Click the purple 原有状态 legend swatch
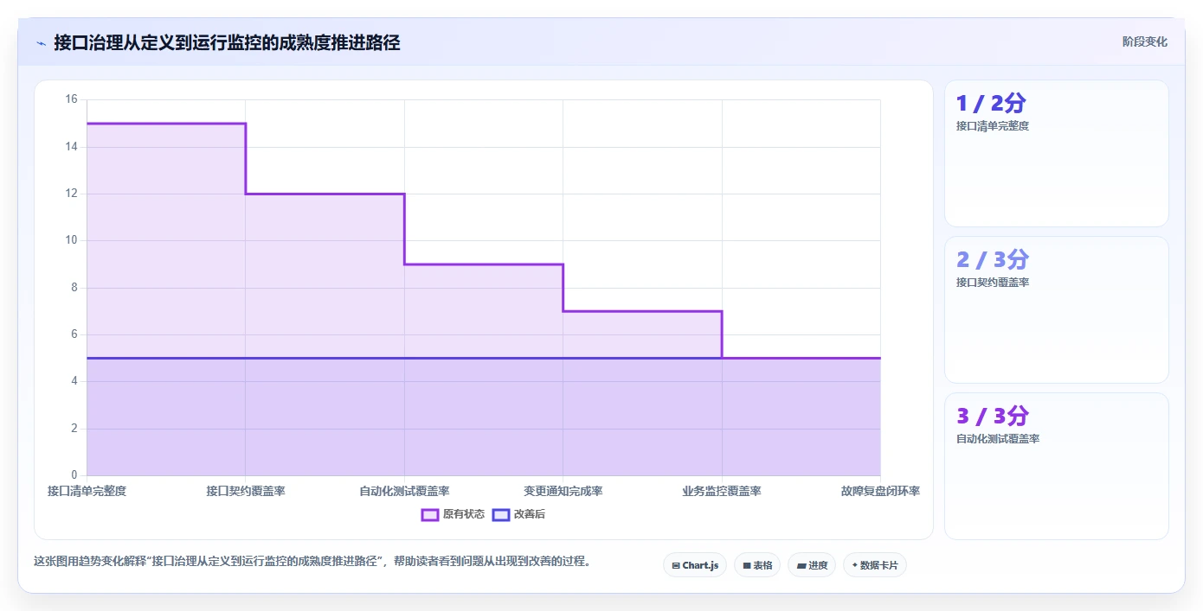The width and height of the screenshot is (1203, 611). [430, 514]
